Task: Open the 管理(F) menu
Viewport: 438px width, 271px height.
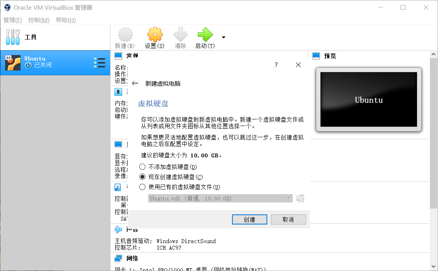Action: point(12,20)
